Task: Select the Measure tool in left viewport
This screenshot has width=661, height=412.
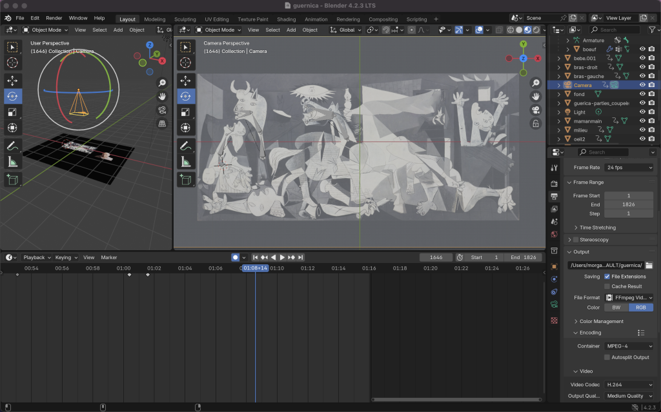Action: click(12, 162)
